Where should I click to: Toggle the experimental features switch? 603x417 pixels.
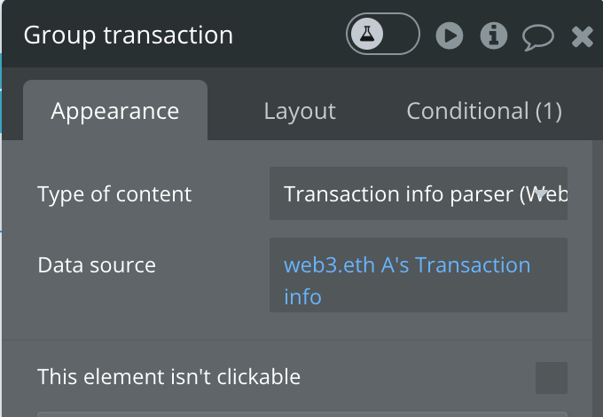pos(383,34)
